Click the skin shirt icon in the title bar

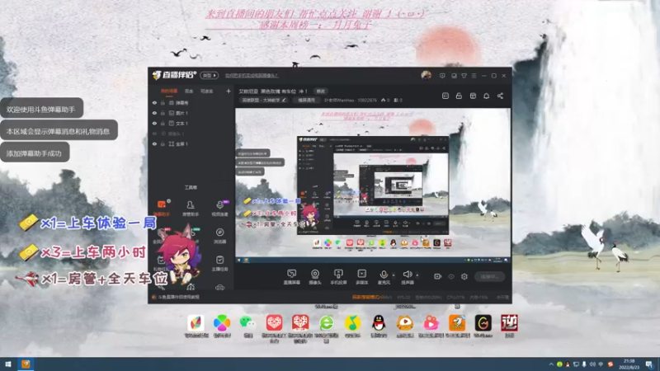(x=464, y=76)
